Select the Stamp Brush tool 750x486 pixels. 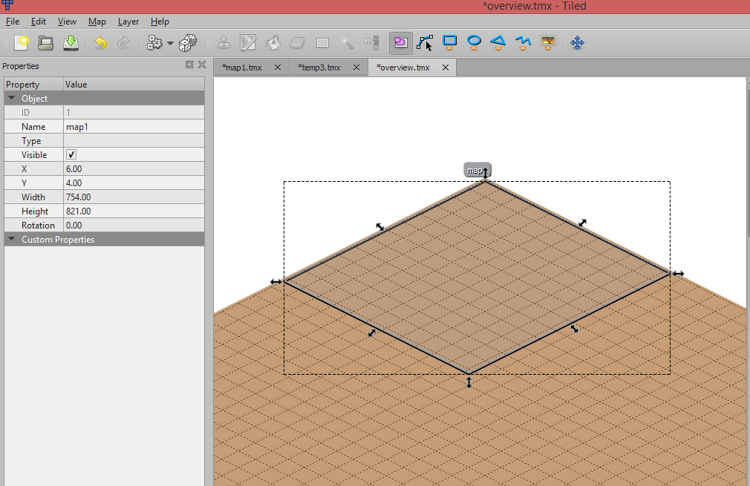[x=224, y=43]
